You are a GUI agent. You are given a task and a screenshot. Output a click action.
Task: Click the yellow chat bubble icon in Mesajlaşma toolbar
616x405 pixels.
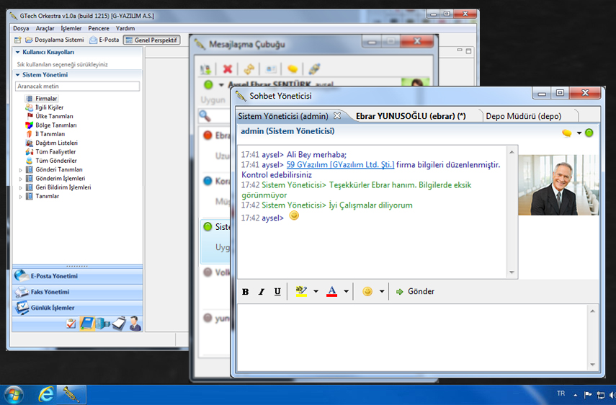tap(292, 69)
